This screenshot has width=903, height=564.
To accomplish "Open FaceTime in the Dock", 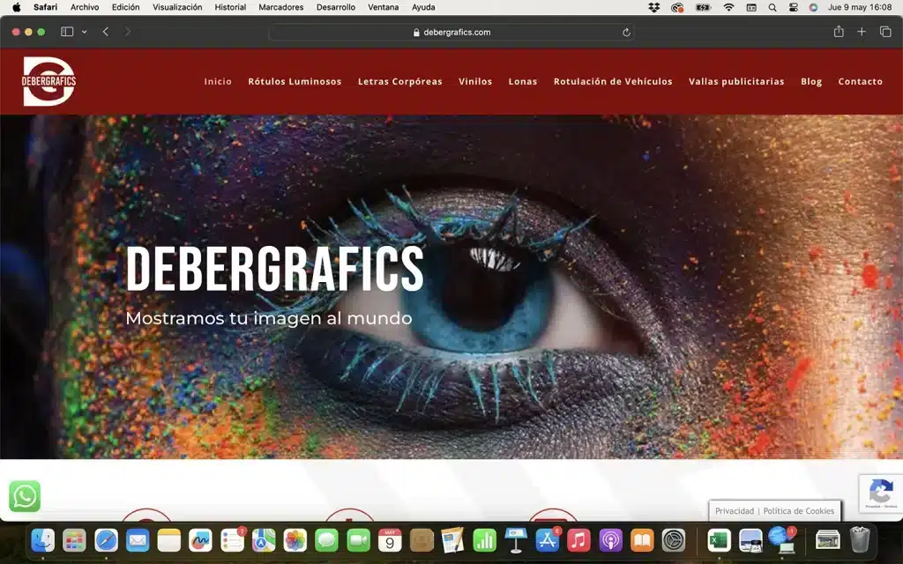I will [x=358, y=540].
